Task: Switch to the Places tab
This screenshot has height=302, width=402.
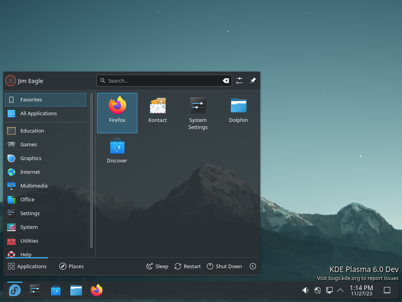Action: 71,266
